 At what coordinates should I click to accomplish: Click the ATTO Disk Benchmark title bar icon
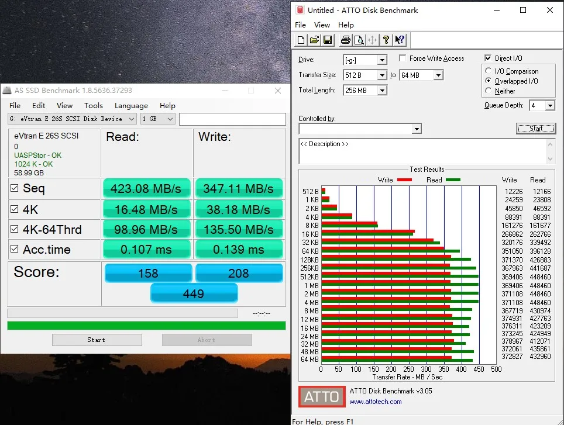(300, 10)
